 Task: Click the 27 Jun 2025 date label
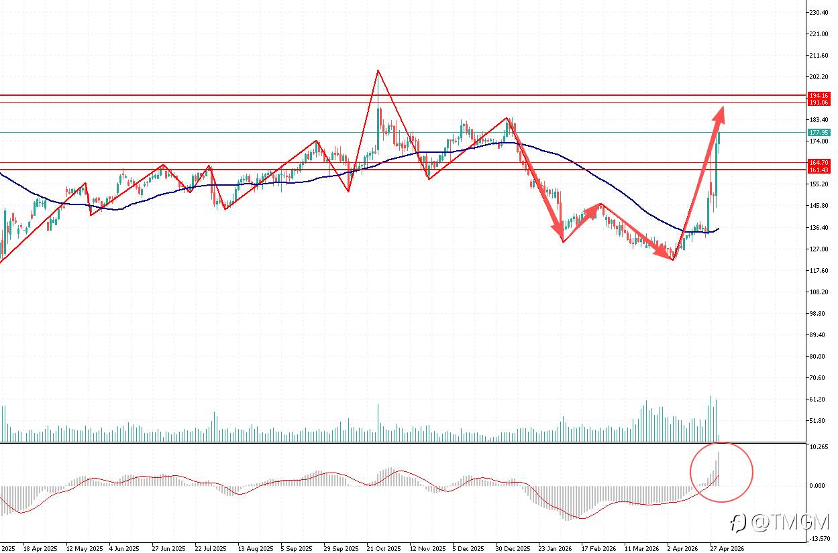pos(169,548)
